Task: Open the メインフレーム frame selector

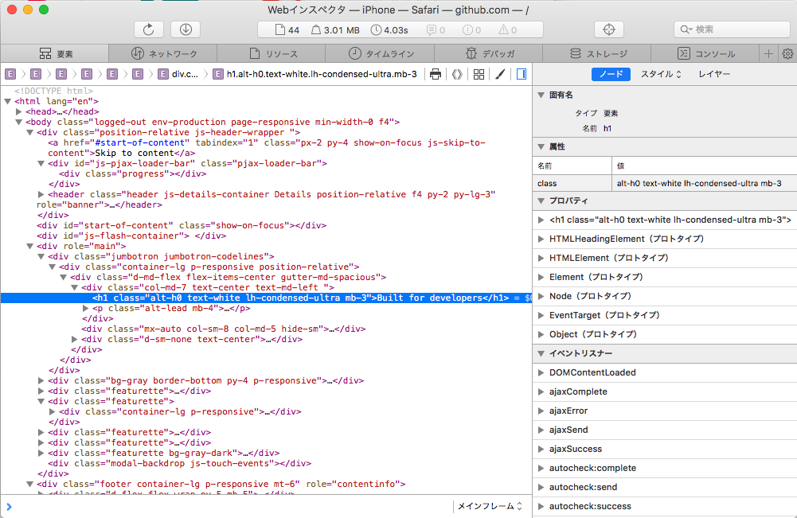Action: pyautogui.click(x=489, y=506)
